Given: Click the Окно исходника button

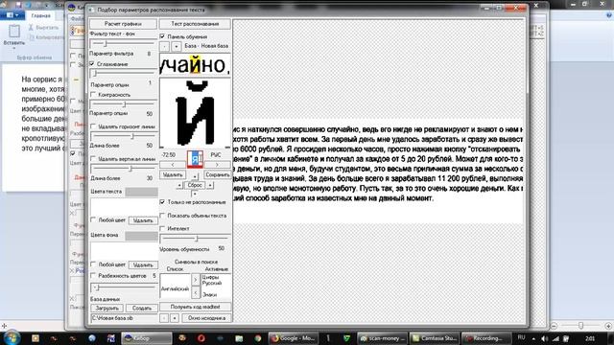Looking at the screenshot, I should click(x=207, y=318).
